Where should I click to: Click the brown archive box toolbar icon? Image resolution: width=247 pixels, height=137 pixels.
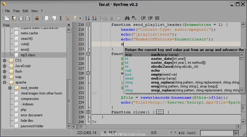tap(37, 18)
